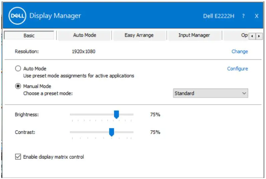Open the Input Manager tab

[194, 35]
